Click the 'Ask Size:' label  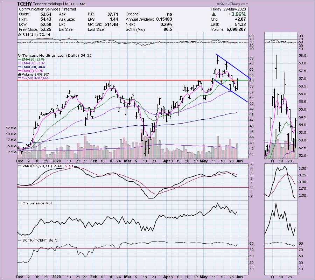point(67,19)
